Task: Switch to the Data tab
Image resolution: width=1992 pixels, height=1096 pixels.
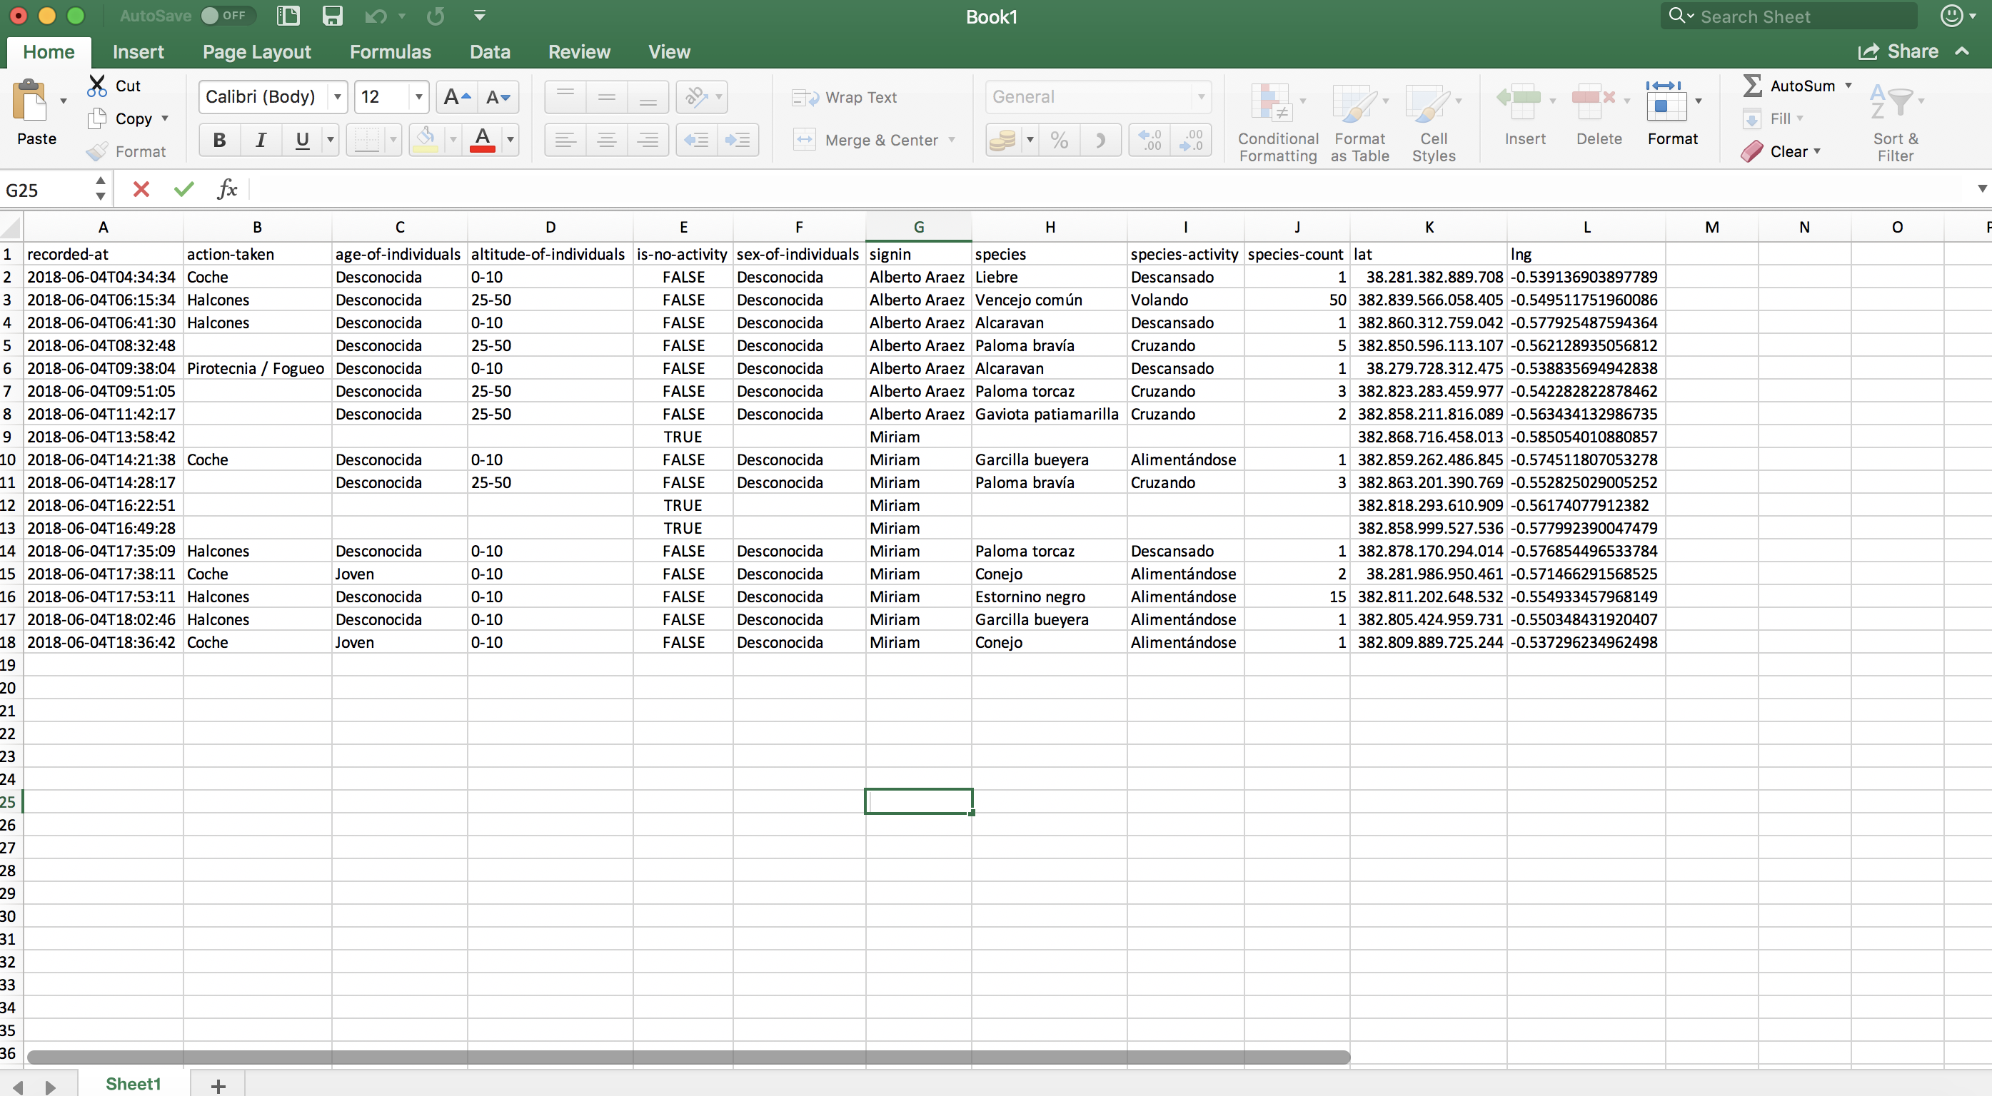Action: click(x=491, y=52)
